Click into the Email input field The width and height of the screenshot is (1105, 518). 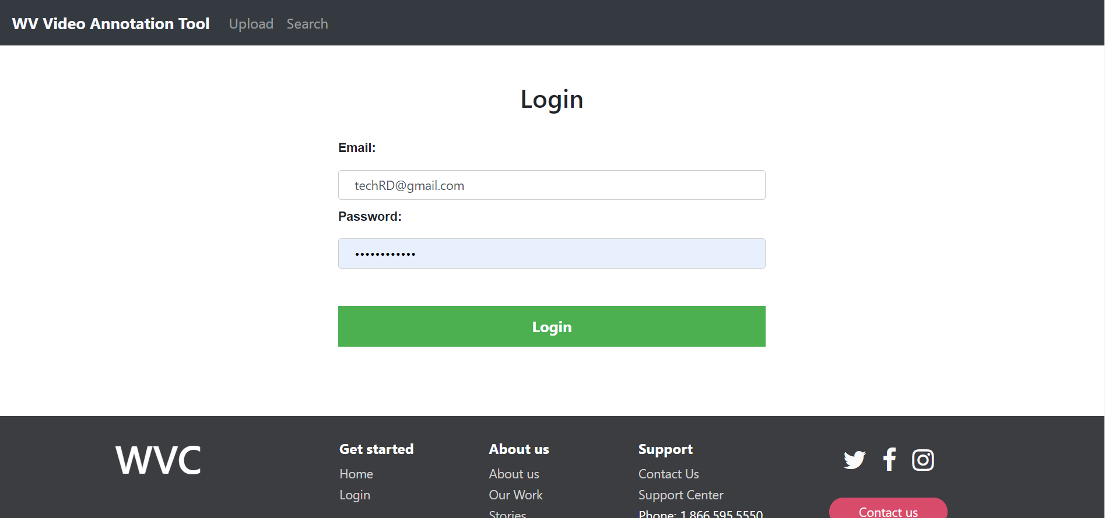(551, 185)
